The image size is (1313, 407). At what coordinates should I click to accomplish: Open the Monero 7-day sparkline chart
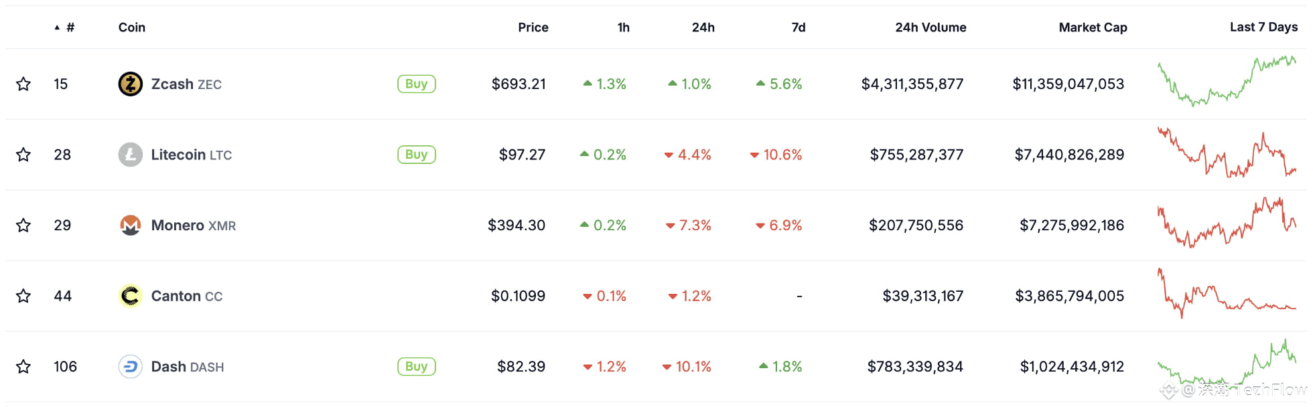(x=1227, y=223)
